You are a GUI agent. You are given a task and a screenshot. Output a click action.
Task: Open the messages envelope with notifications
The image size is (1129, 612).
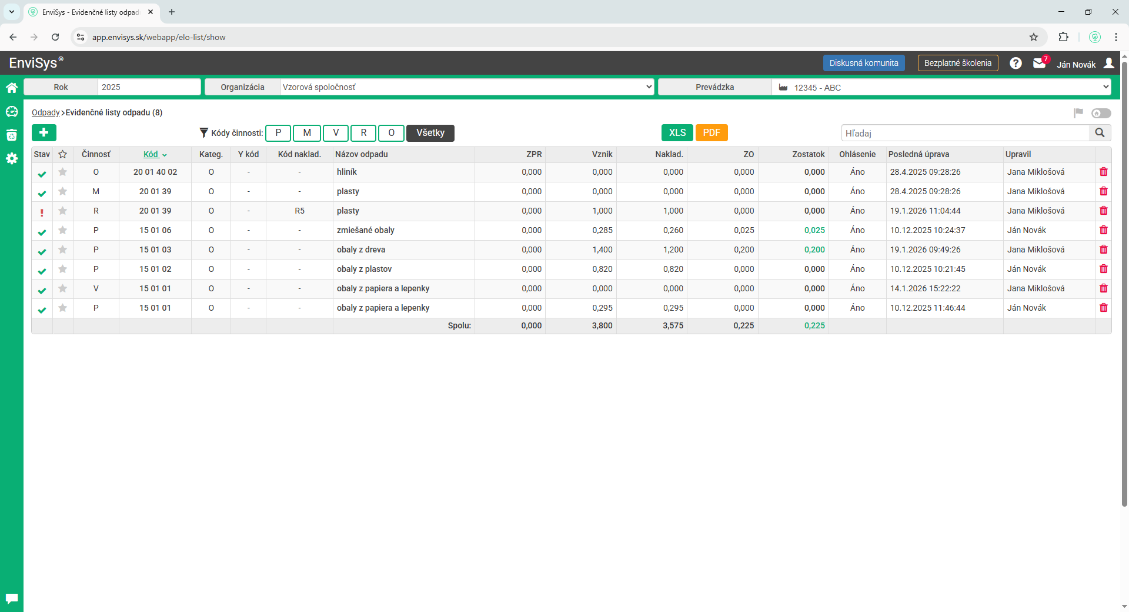(x=1040, y=64)
